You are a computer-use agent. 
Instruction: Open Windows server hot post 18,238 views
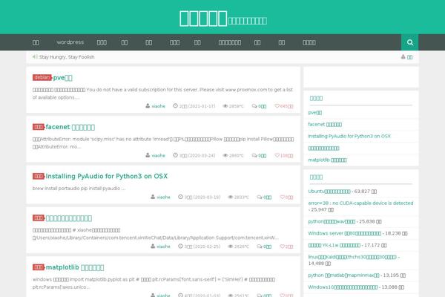coord(345,233)
